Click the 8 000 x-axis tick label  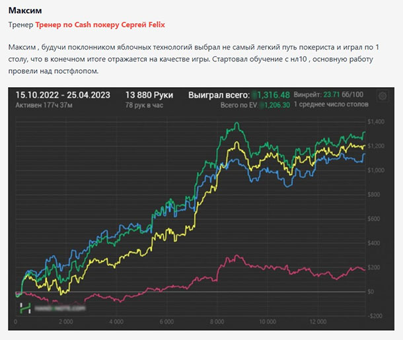click(x=217, y=322)
